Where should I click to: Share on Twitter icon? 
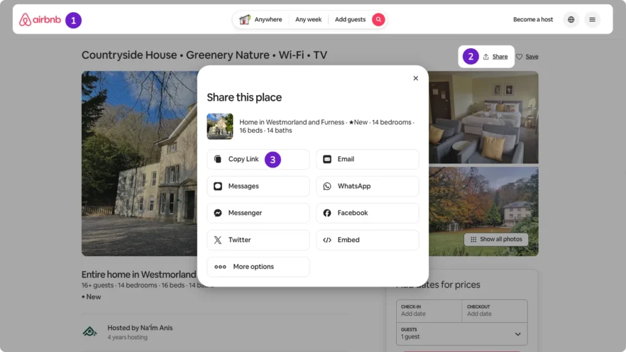click(218, 240)
